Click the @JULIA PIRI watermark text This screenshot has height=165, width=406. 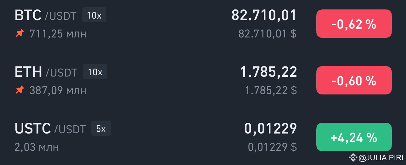pyautogui.click(x=381, y=158)
